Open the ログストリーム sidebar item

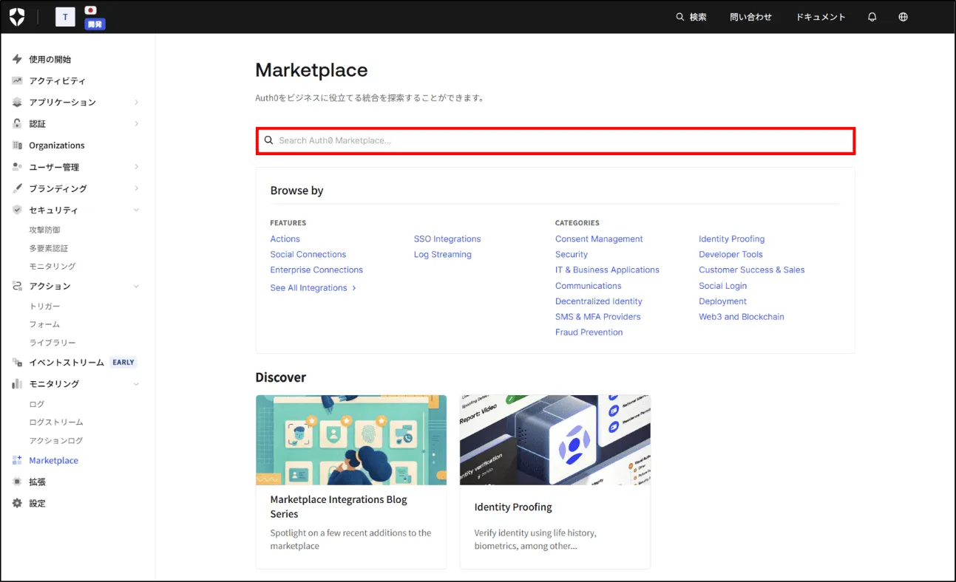point(56,422)
